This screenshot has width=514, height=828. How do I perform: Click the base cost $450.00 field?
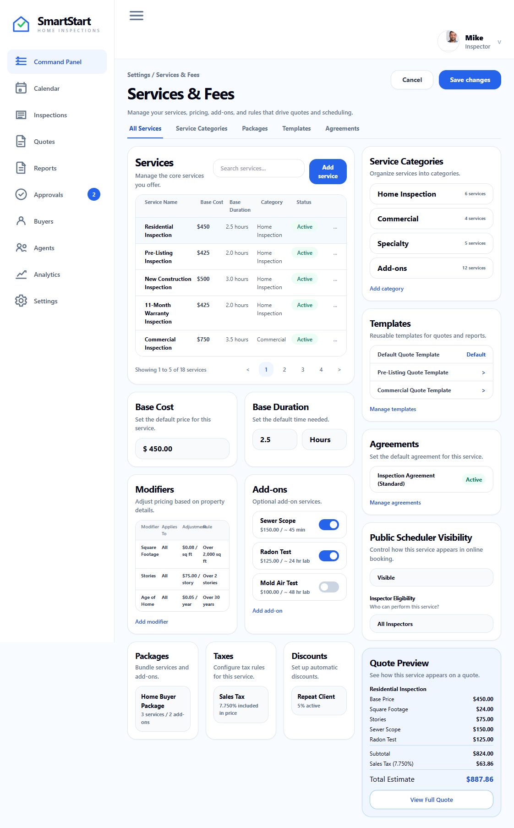coord(182,449)
